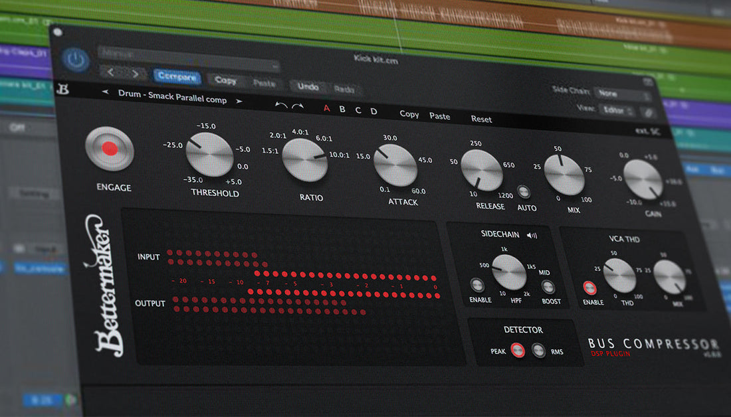Click the host toolbar Paste button
Screen dimensions: 731x417
264,83
